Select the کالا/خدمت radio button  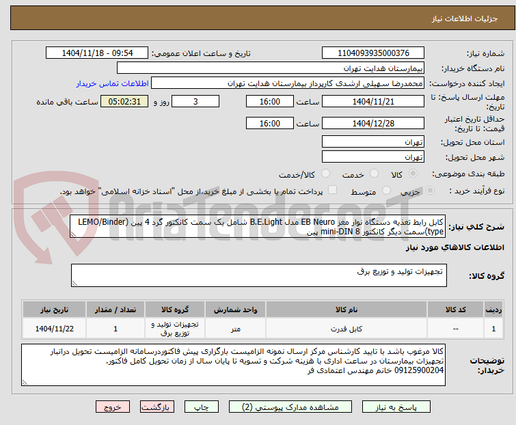coord(325,174)
